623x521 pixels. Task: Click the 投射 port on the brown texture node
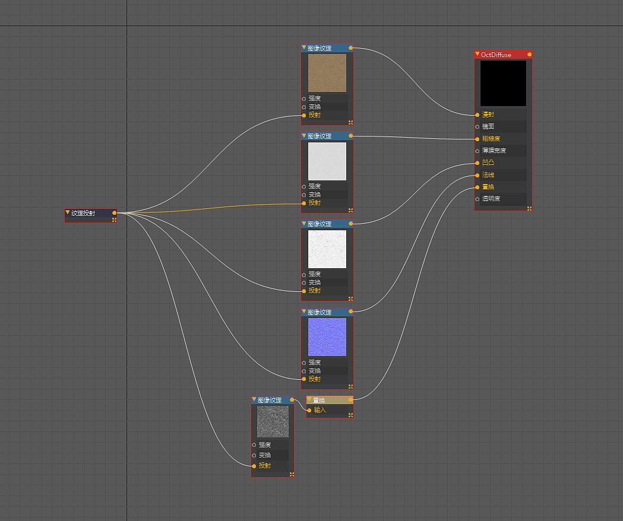304,115
